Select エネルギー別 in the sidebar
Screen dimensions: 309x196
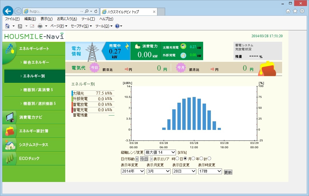(35, 76)
